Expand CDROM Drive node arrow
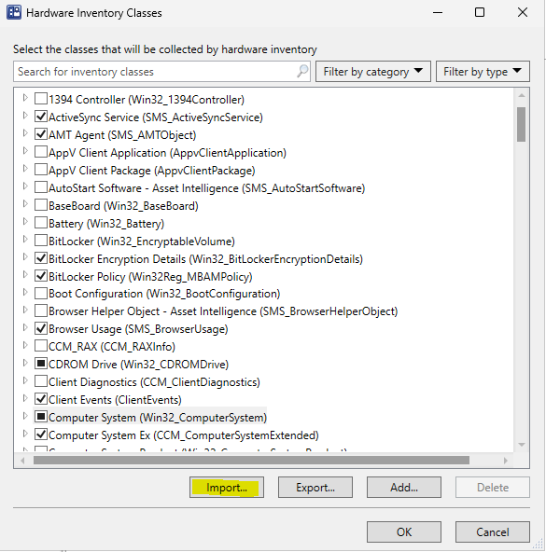 point(25,363)
